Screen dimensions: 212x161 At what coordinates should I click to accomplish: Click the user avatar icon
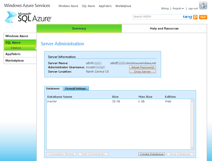point(203,6)
